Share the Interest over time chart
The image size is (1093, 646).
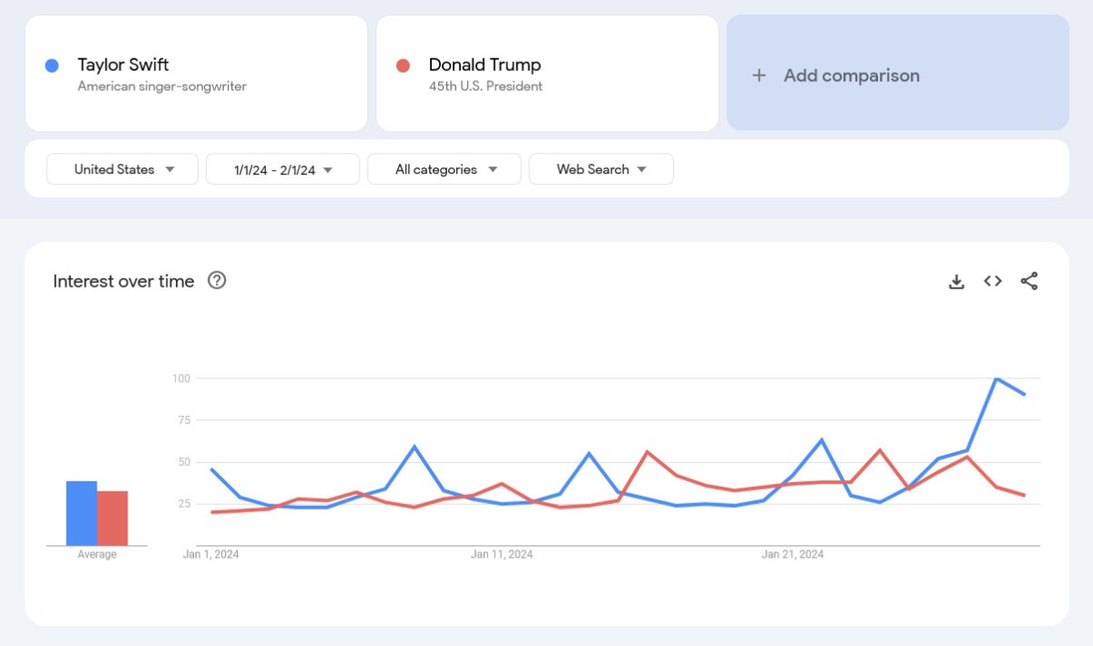(1029, 281)
